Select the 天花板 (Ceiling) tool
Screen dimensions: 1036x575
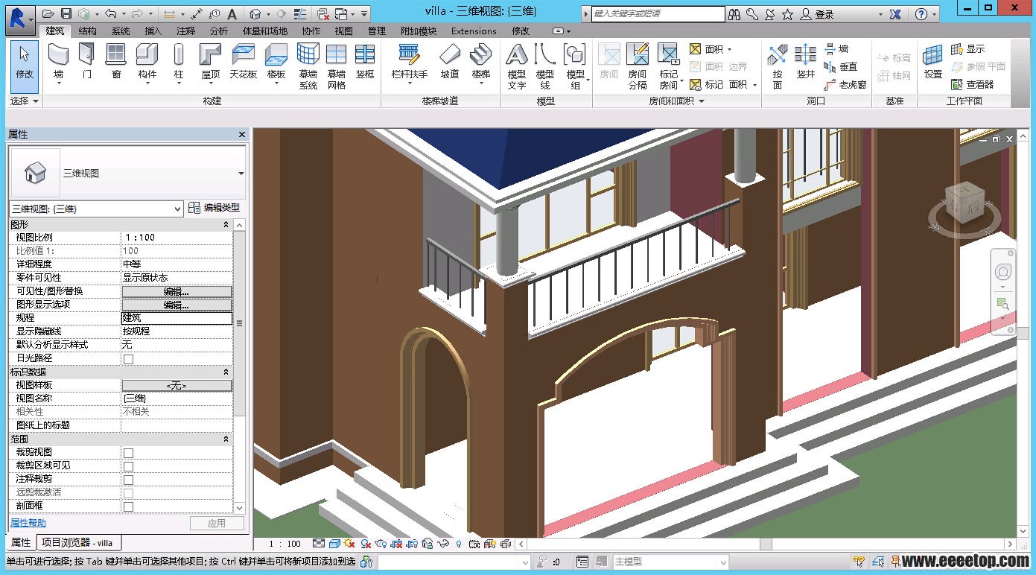click(x=243, y=63)
